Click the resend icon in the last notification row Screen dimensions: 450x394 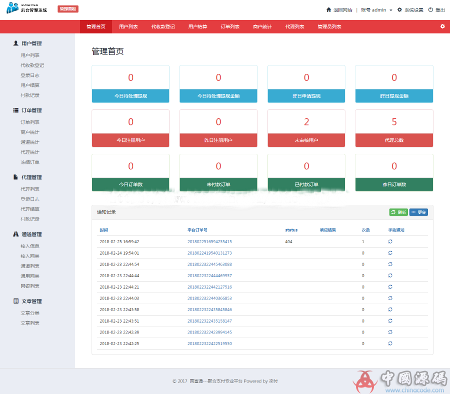coord(390,344)
